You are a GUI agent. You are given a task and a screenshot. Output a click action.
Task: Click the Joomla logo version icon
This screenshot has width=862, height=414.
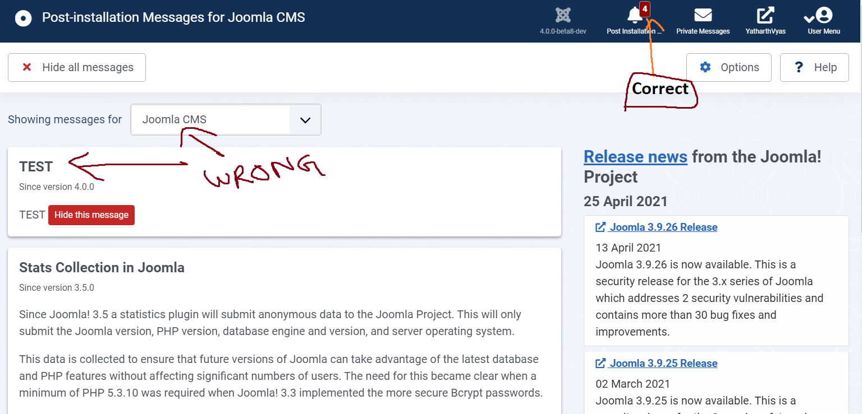tap(563, 15)
